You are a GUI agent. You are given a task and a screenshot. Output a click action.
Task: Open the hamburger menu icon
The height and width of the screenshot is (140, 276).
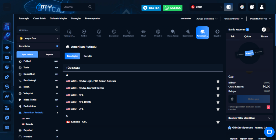[7, 7]
